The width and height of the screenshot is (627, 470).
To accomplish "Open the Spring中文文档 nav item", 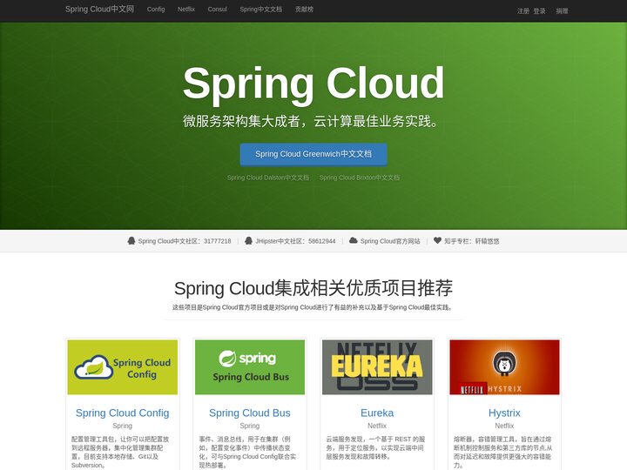I will (260, 10).
